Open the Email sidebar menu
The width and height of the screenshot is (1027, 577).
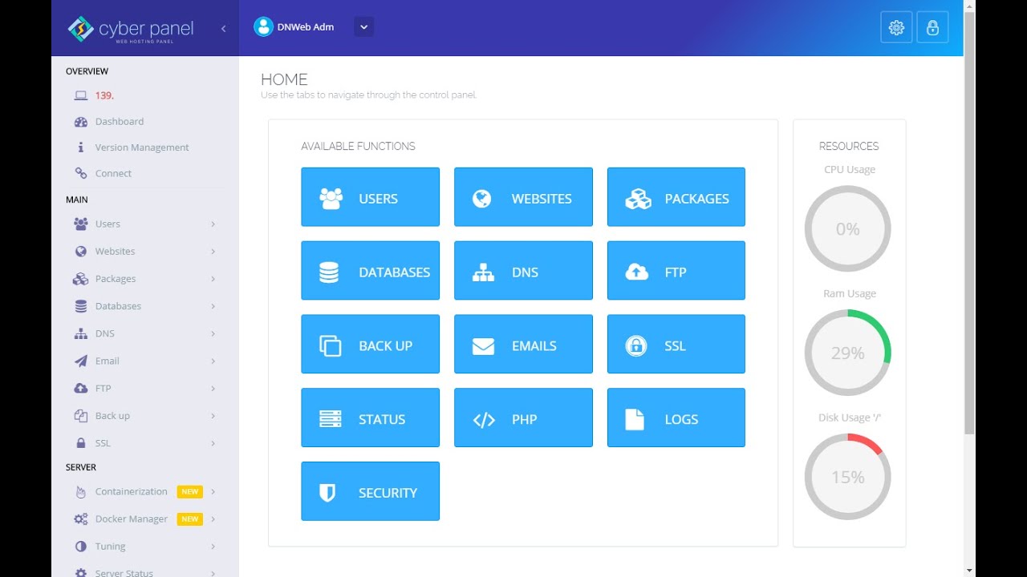[x=144, y=361]
